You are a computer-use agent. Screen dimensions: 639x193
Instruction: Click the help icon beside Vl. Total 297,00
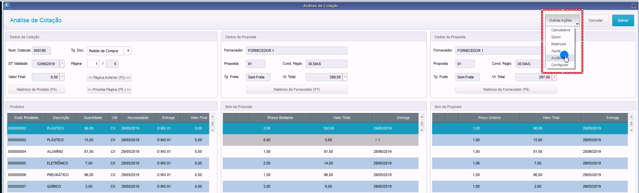tap(554, 77)
